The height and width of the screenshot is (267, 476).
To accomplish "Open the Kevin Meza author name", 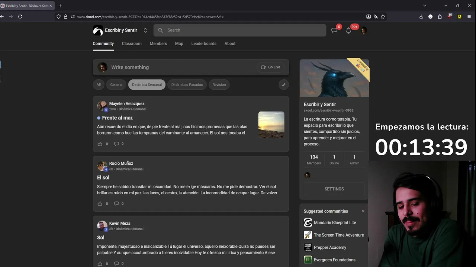I will point(120,223).
